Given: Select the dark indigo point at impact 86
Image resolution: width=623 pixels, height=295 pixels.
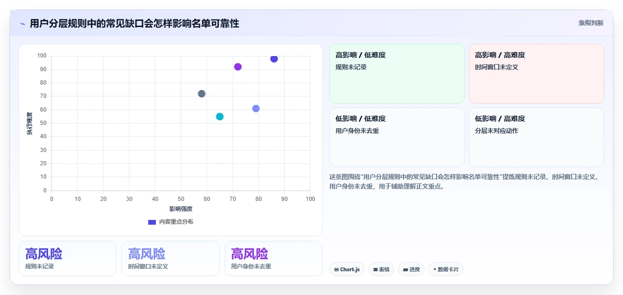Looking at the screenshot, I should [274, 59].
